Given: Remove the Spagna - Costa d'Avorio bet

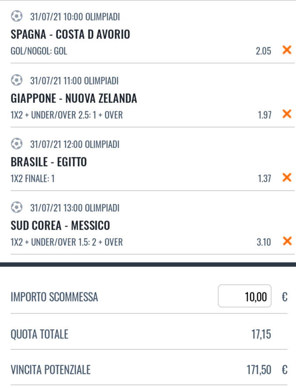Looking at the screenshot, I should pyautogui.click(x=287, y=50).
